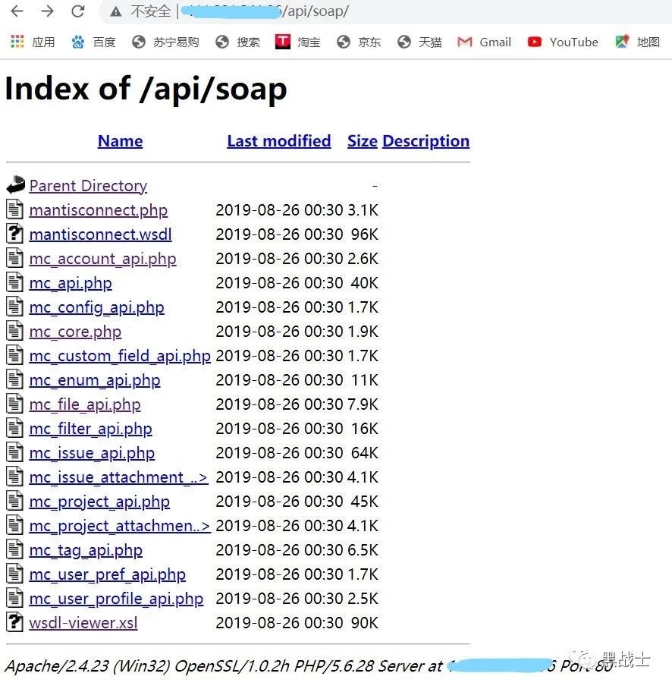Open the 苏宁易购 bookmark
This screenshot has width=672, height=689.
pos(165,42)
